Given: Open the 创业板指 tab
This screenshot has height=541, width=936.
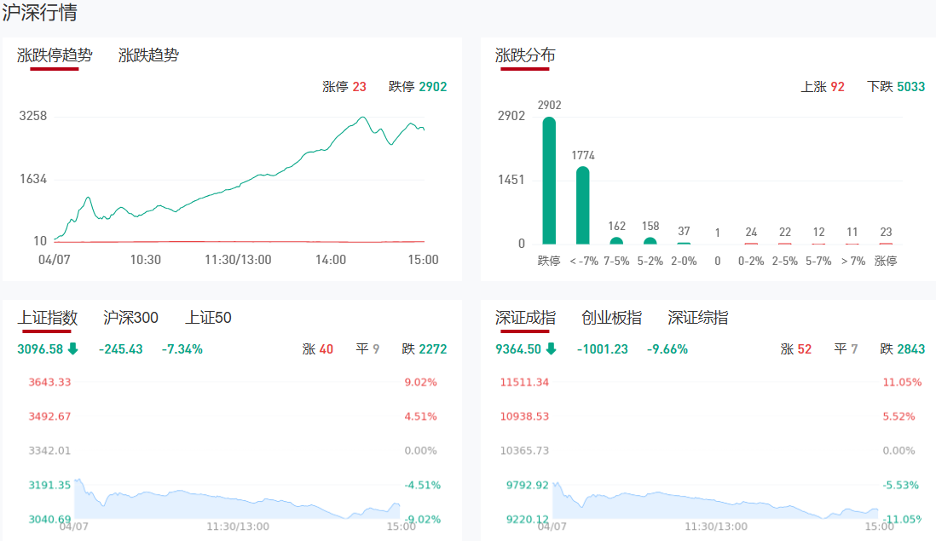Looking at the screenshot, I should coord(611,318).
